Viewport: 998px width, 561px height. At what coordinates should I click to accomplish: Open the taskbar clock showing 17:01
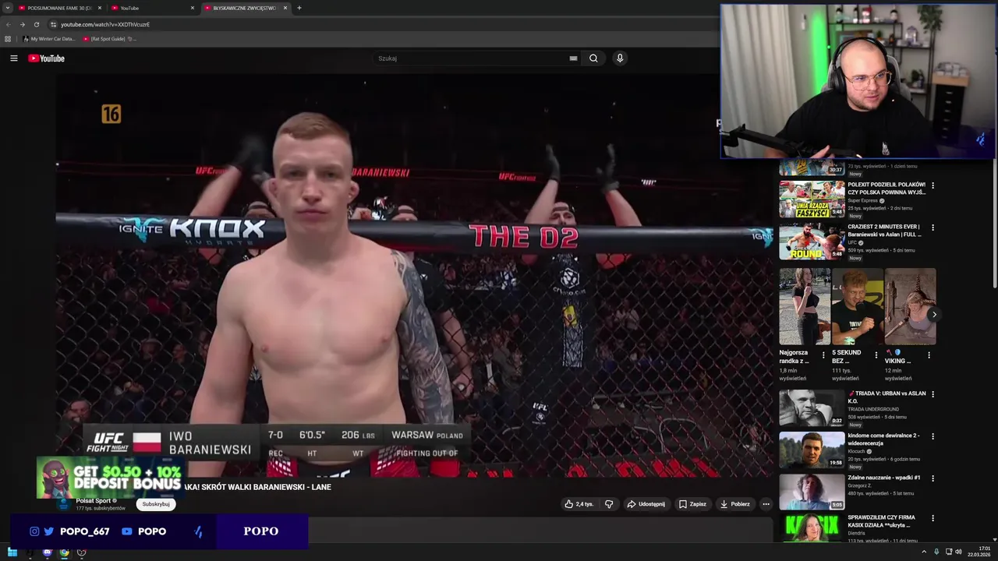pyautogui.click(x=979, y=552)
